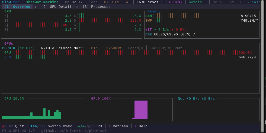
Task: Click the clock speed 1683MHz/3003MHz
Action: (166, 48)
